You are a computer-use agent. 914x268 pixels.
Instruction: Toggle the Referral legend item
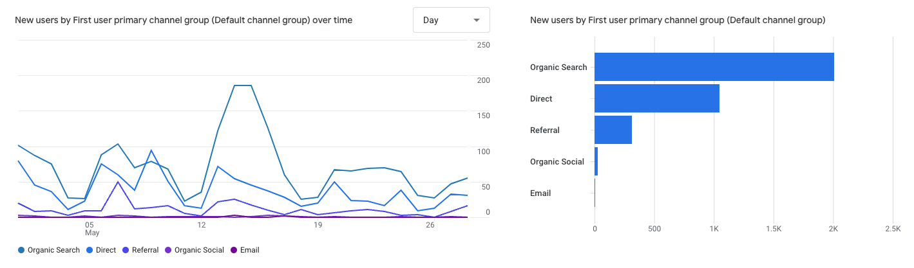pyautogui.click(x=145, y=250)
